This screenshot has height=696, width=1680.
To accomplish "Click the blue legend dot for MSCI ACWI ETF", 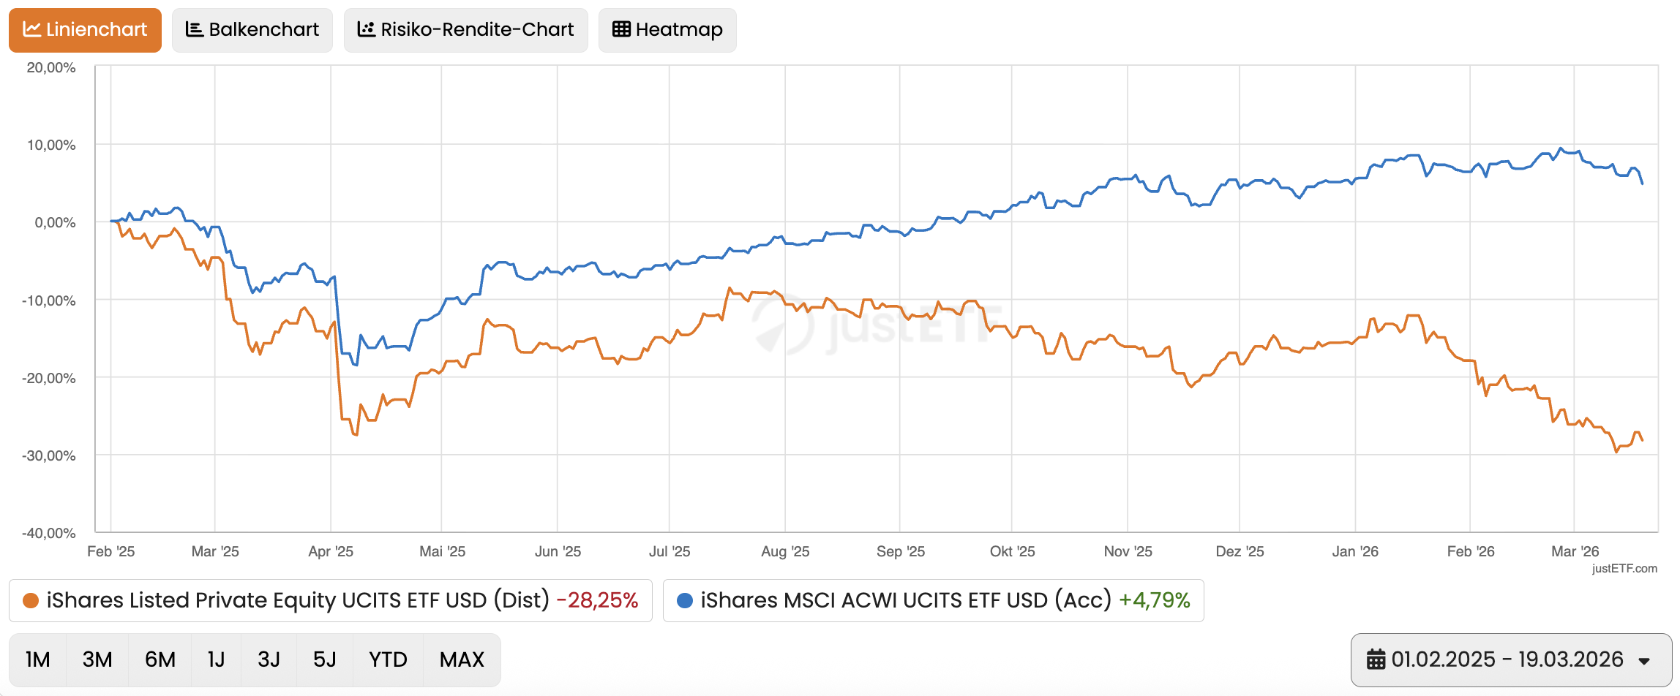I will point(685,600).
